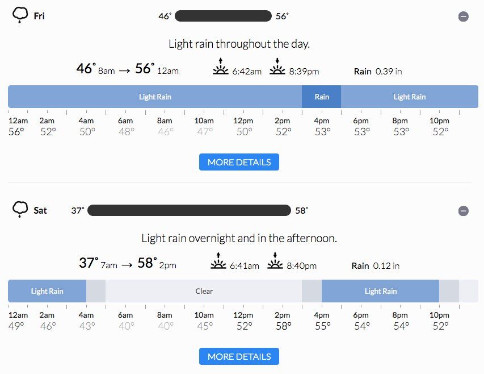The width and height of the screenshot is (484, 374).
Task: Click Saturday's Rain 0.12 in total
Action: pyautogui.click(x=376, y=265)
